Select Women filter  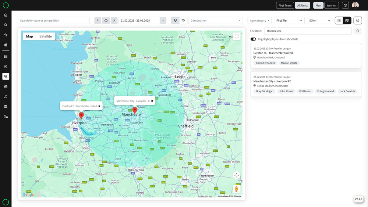coord(332,6)
